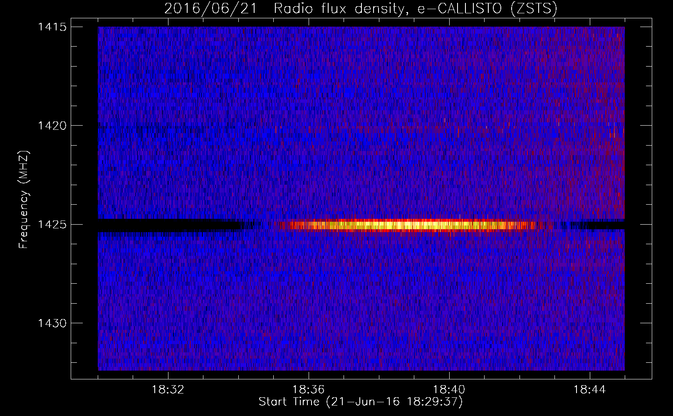The image size is (673, 416).
Task: Select the '1425' frequency axis label
Action: tap(52, 225)
